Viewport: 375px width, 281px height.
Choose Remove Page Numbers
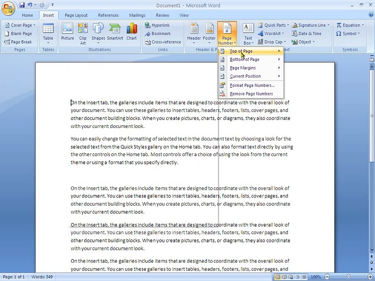coord(251,94)
